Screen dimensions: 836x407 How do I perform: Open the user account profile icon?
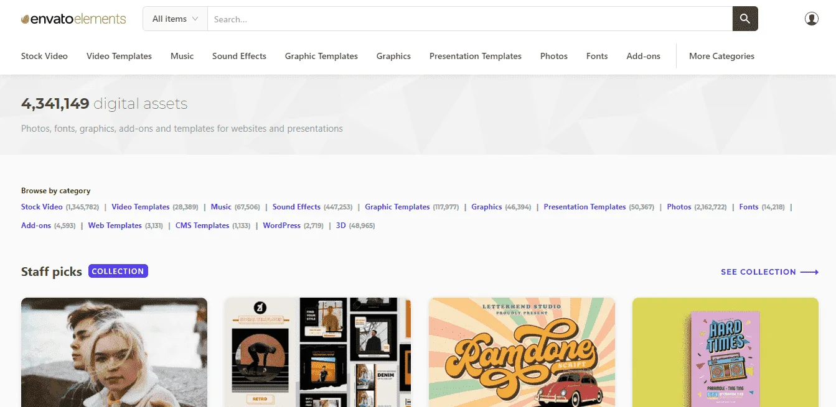pos(812,19)
